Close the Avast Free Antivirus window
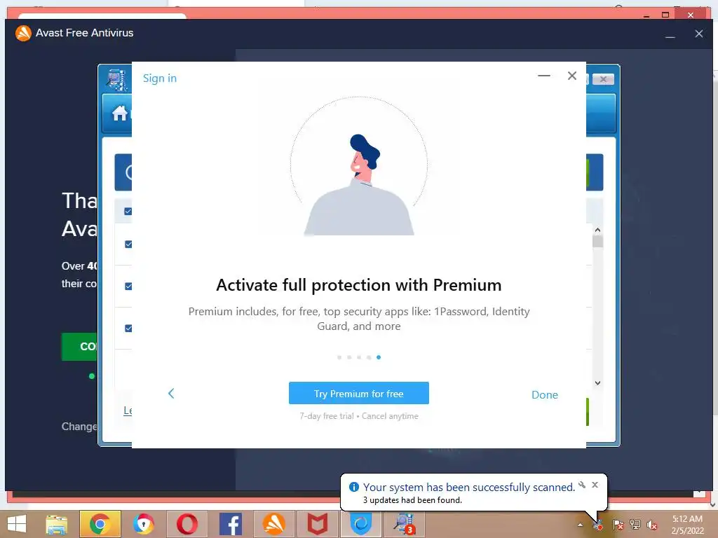 [699, 34]
